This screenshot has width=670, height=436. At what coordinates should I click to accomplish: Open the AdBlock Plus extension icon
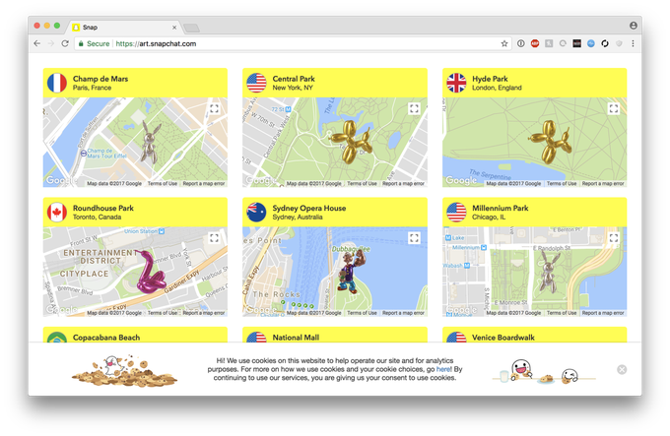coord(535,43)
